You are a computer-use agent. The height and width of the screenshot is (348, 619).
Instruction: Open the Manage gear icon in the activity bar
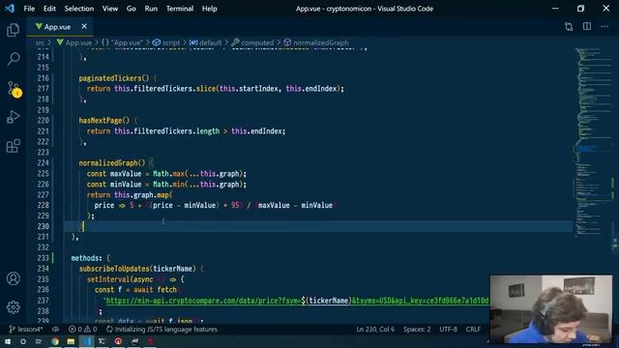point(13,307)
